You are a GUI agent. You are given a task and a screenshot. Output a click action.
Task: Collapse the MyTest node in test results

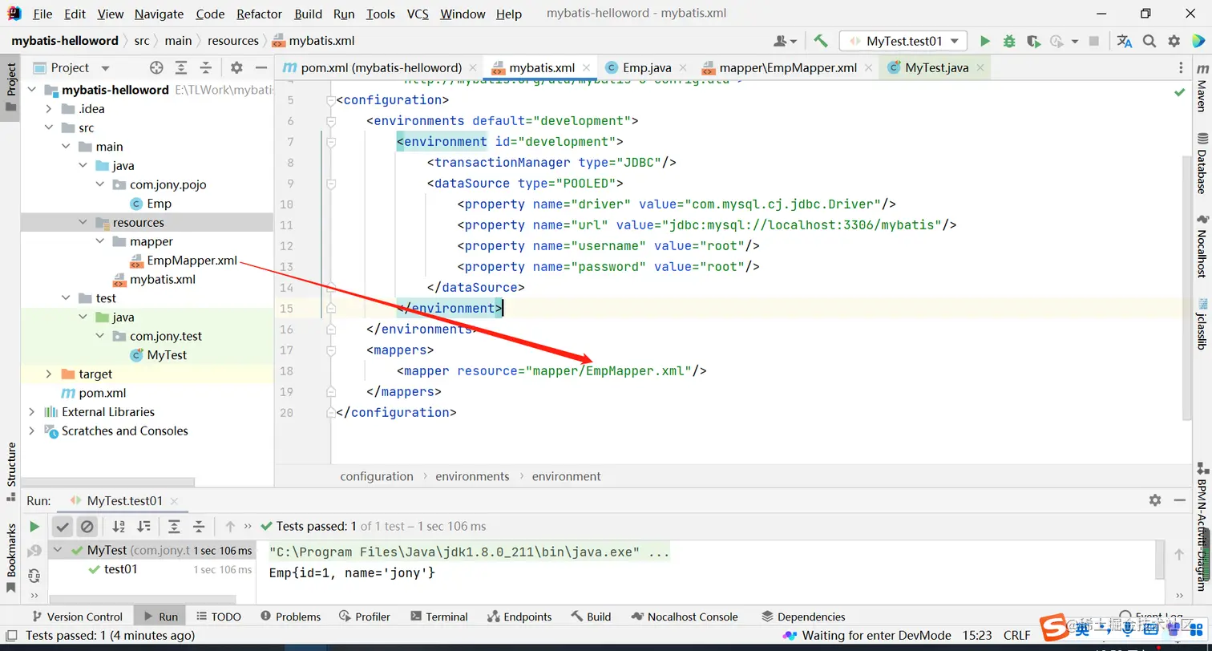tap(58, 551)
